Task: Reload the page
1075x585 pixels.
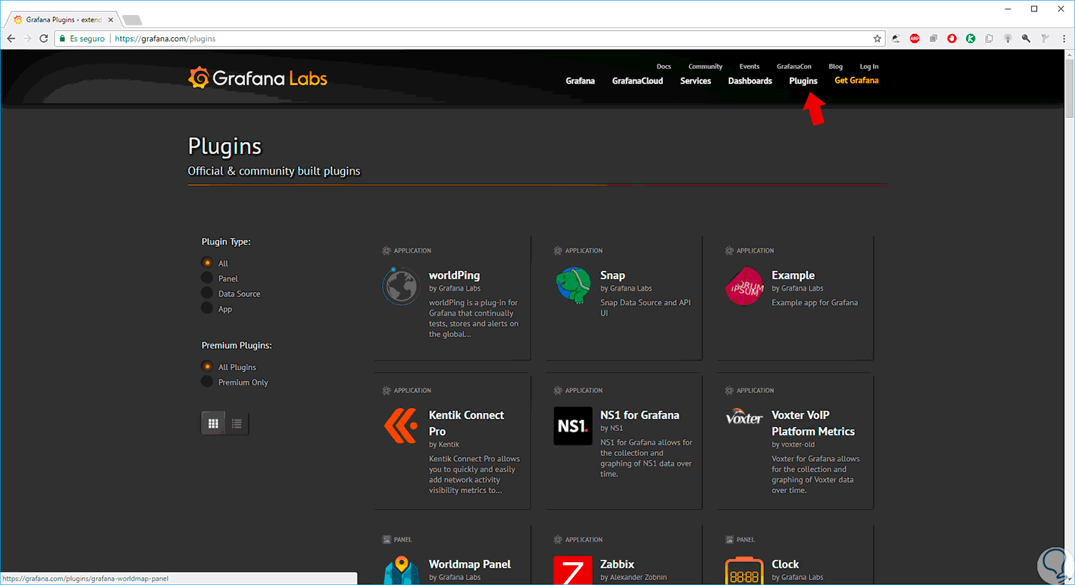Action: point(44,39)
